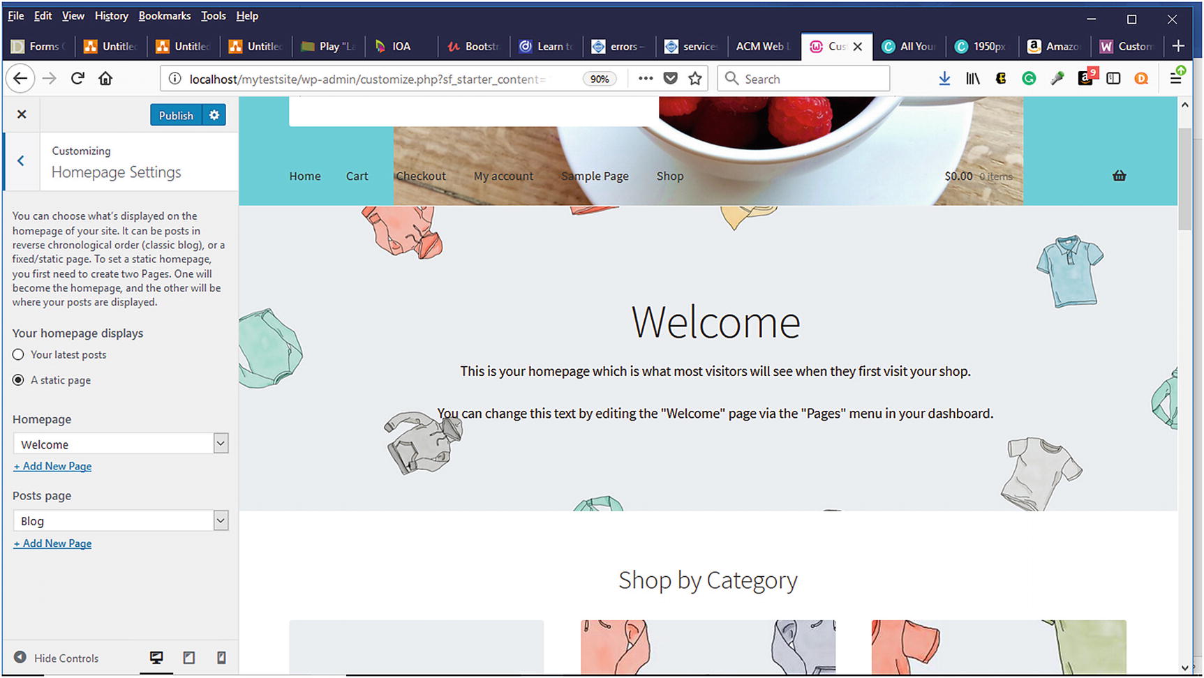Open the Cart link in site menu

tap(357, 176)
